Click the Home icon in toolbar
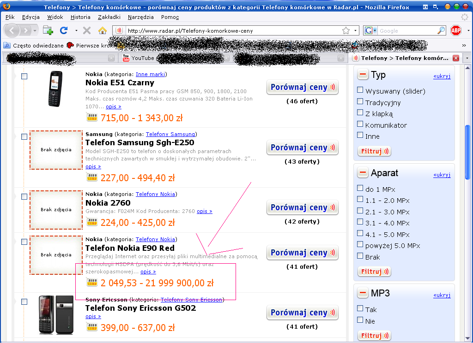Screen dimensions: 473x343 (x=103, y=30)
